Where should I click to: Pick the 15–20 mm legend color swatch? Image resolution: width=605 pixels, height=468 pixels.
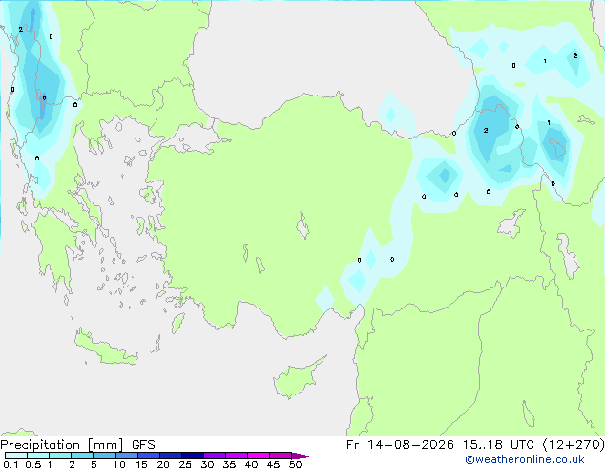click(x=149, y=456)
